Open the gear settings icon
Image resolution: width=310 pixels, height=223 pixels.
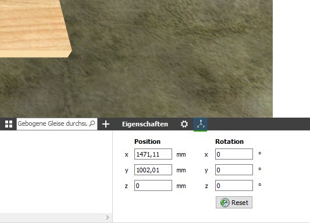(x=184, y=124)
